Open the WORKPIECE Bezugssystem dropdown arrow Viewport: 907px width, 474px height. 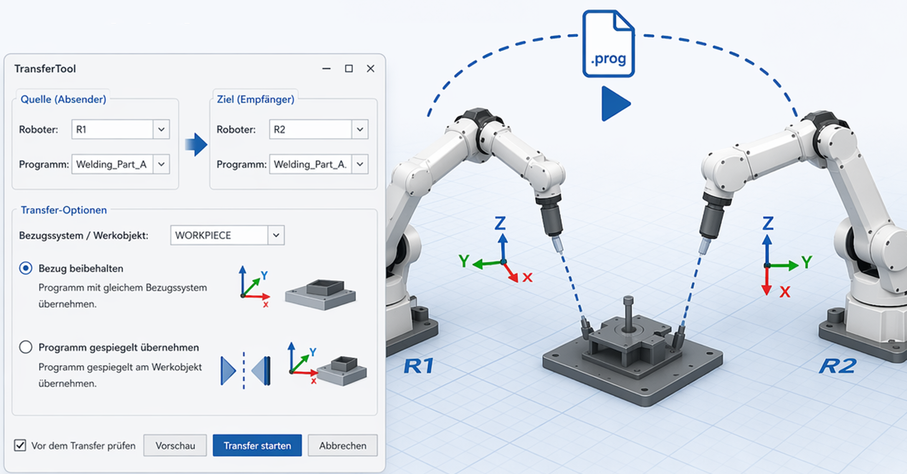(x=276, y=235)
